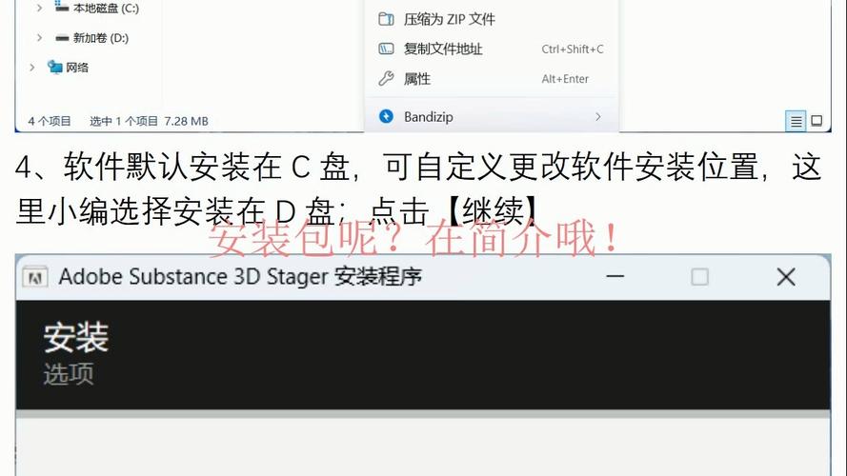Click the Alt+Enter shortcut label
The width and height of the screenshot is (847, 476).
point(565,79)
